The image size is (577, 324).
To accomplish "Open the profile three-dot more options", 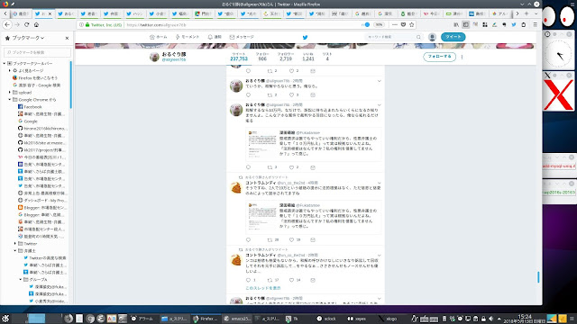I will (x=462, y=57).
